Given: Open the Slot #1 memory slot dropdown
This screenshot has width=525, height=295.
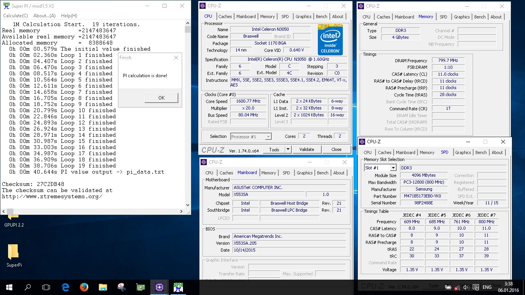Looking at the screenshot, I should tap(380, 168).
